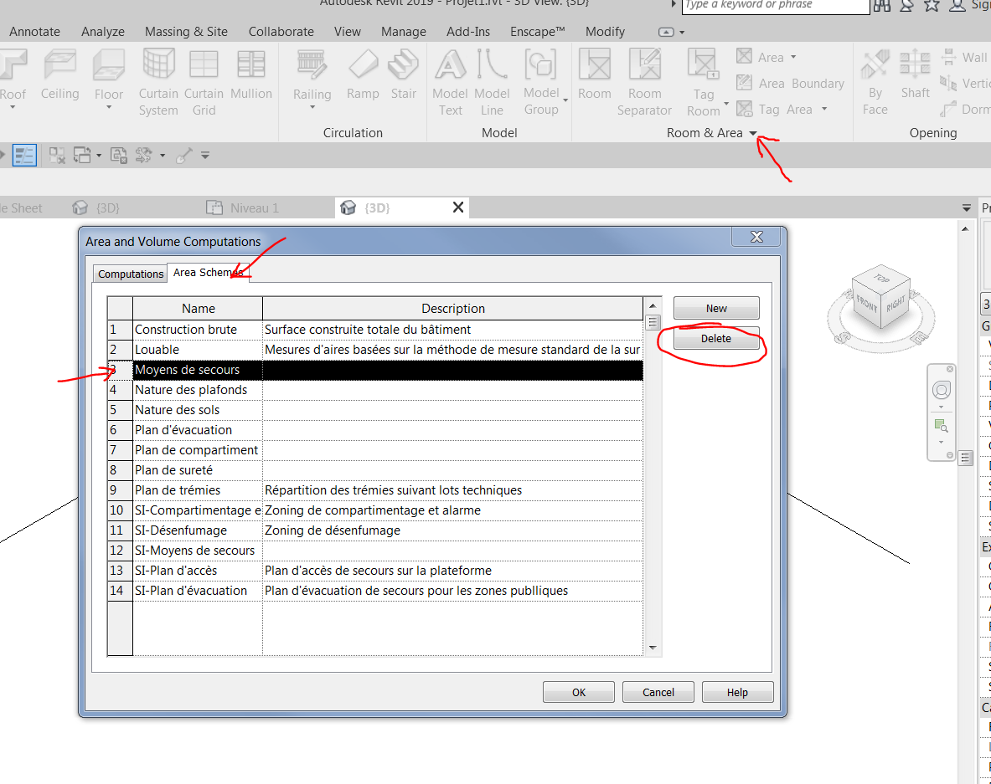Viewport: 991px width, 784px height.
Task: Open the Floor dropdown arrow
Action: (109, 107)
